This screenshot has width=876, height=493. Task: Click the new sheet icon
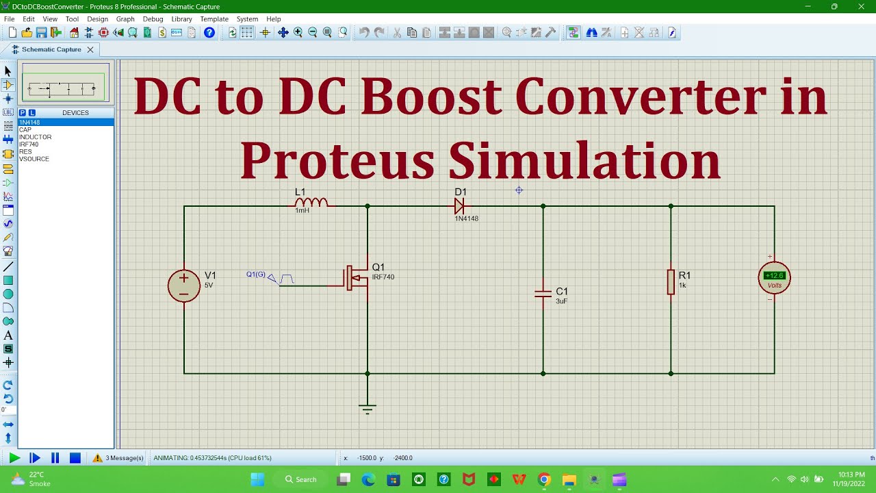(624, 32)
